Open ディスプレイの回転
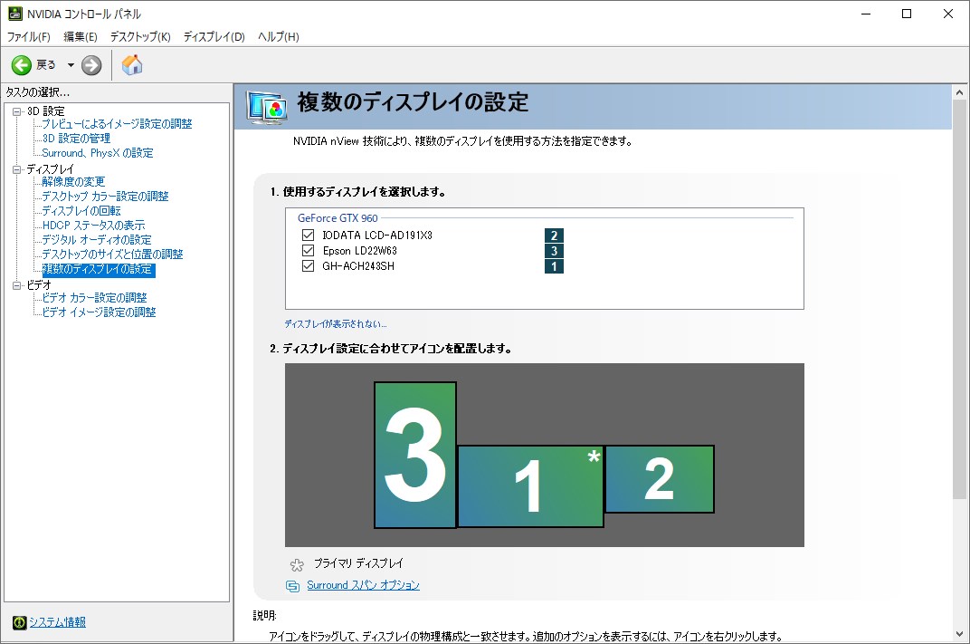 click(81, 211)
